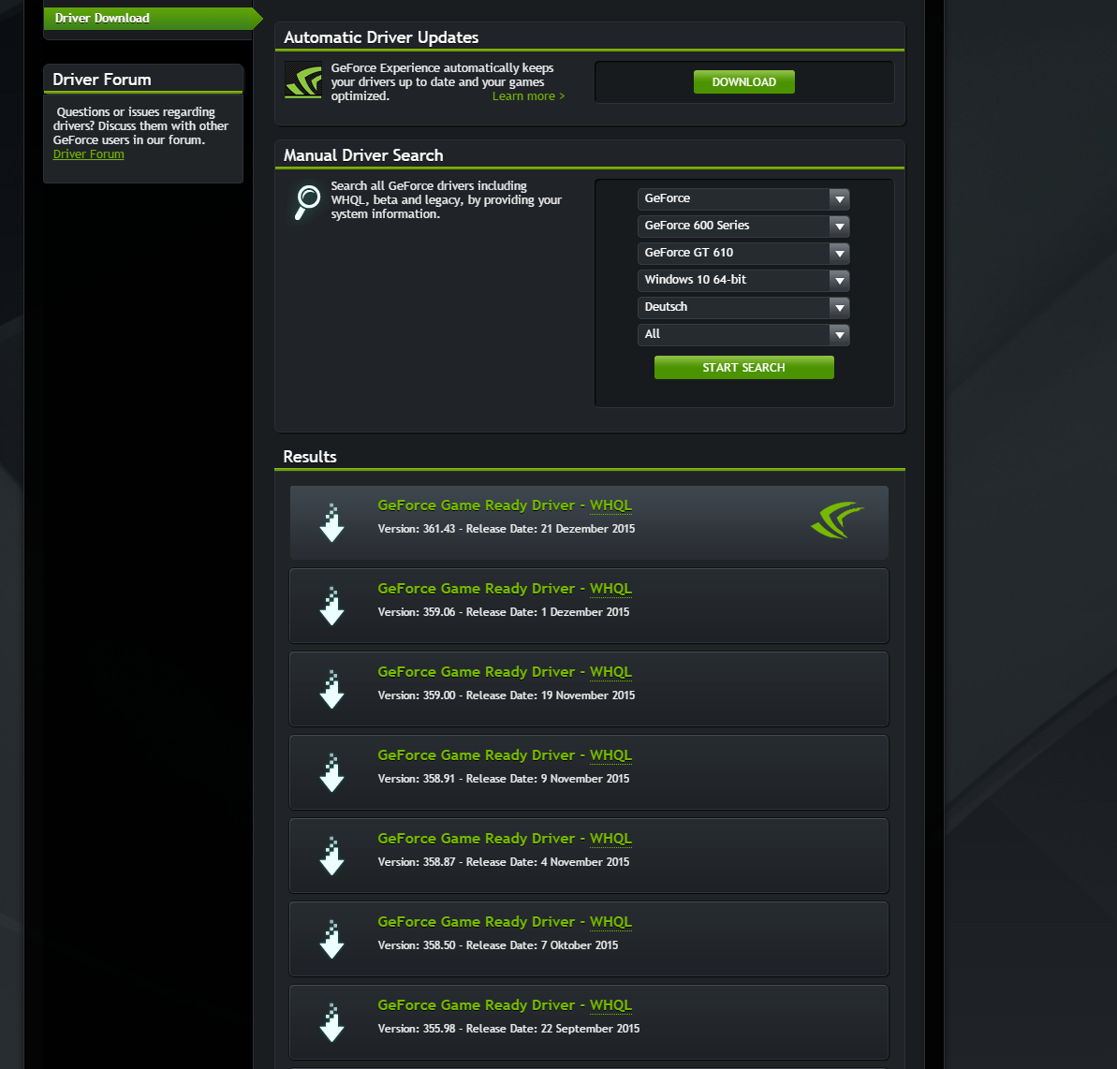
Task: Click the Results heading
Action: click(310, 457)
